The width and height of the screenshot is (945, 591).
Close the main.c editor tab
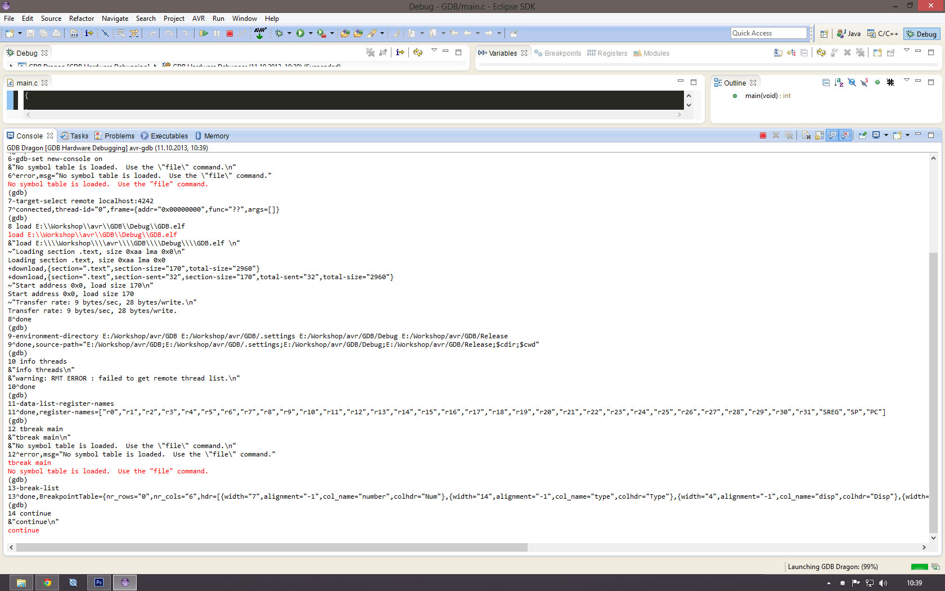(x=44, y=83)
